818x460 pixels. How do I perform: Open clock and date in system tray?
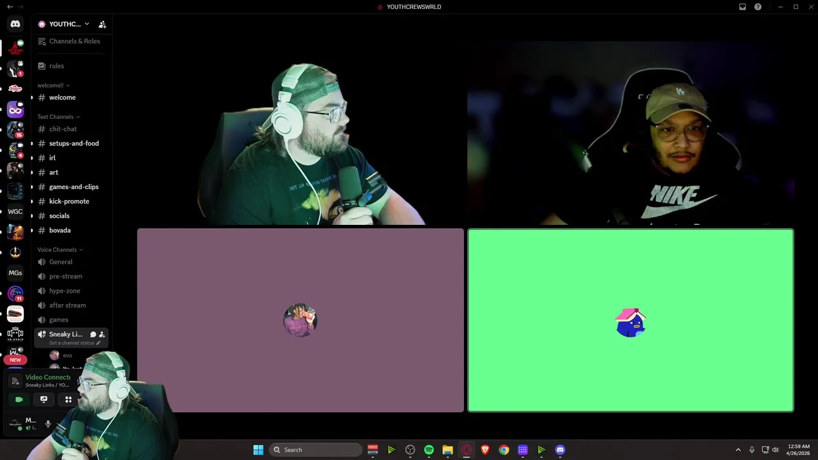[x=799, y=450]
